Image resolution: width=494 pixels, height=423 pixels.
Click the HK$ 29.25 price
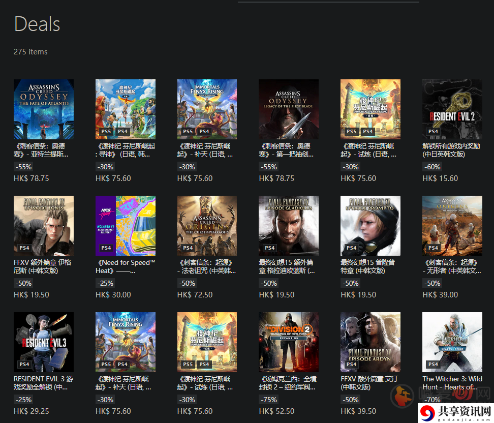[31, 411]
